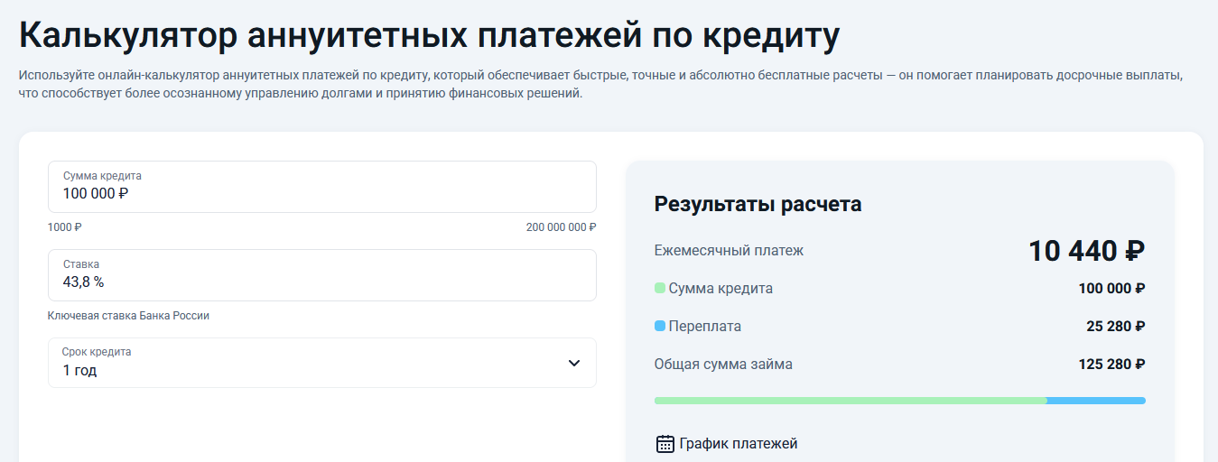Expand the chevron arrow in Срок кредита

click(573, 363)
